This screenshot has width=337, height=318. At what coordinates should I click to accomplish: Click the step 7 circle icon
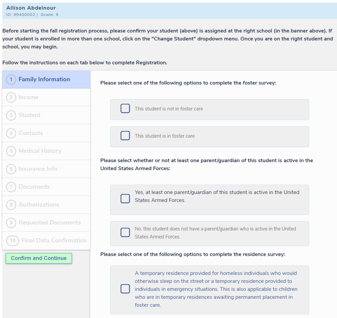point(11,187)
